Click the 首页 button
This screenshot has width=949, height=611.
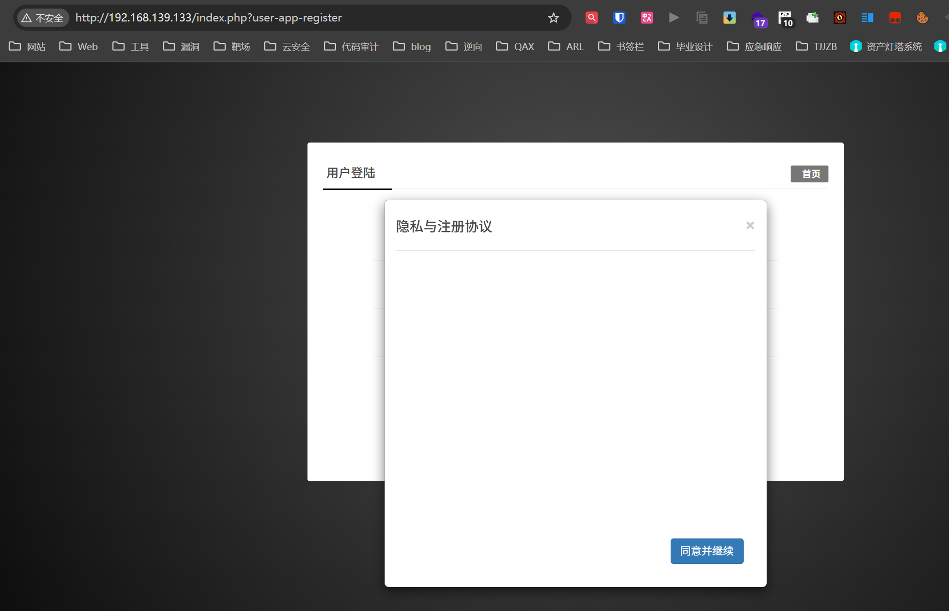(x=809, y=174)
